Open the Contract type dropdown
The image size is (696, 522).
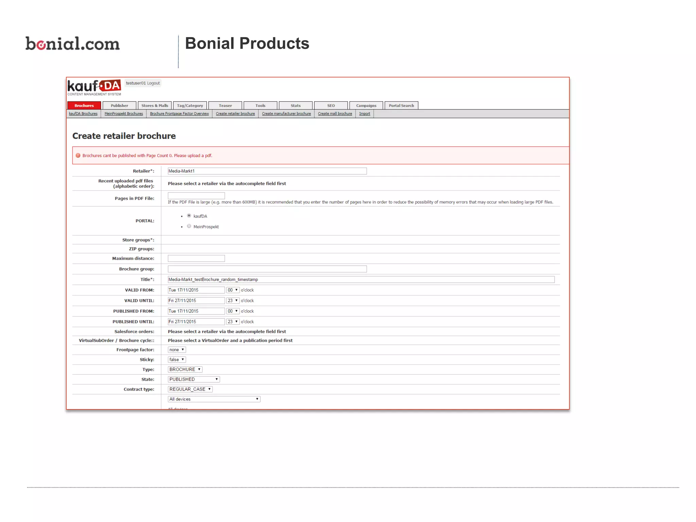190,389
